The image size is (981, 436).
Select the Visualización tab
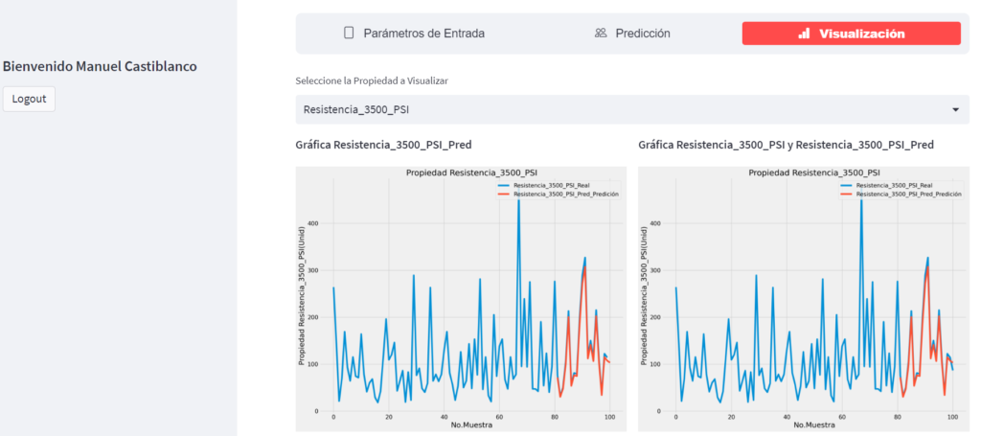(x=851, y=34)
